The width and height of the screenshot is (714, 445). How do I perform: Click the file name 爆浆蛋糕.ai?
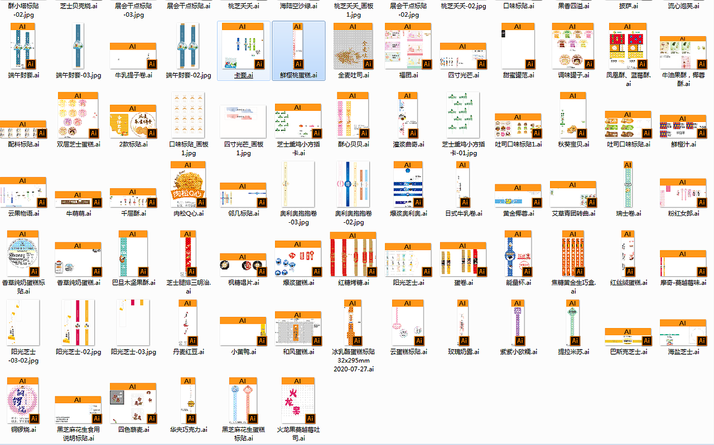click(298, 282)
